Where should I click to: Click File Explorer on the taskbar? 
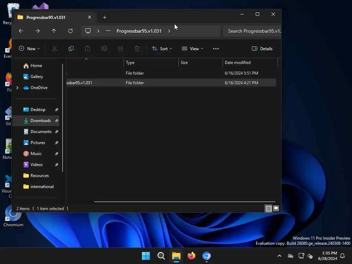(176, 256)
